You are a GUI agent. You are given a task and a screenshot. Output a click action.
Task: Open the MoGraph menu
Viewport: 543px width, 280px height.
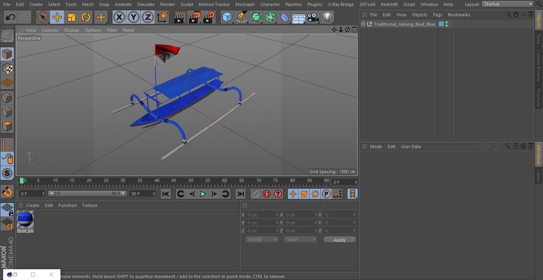tap(245, 4)
